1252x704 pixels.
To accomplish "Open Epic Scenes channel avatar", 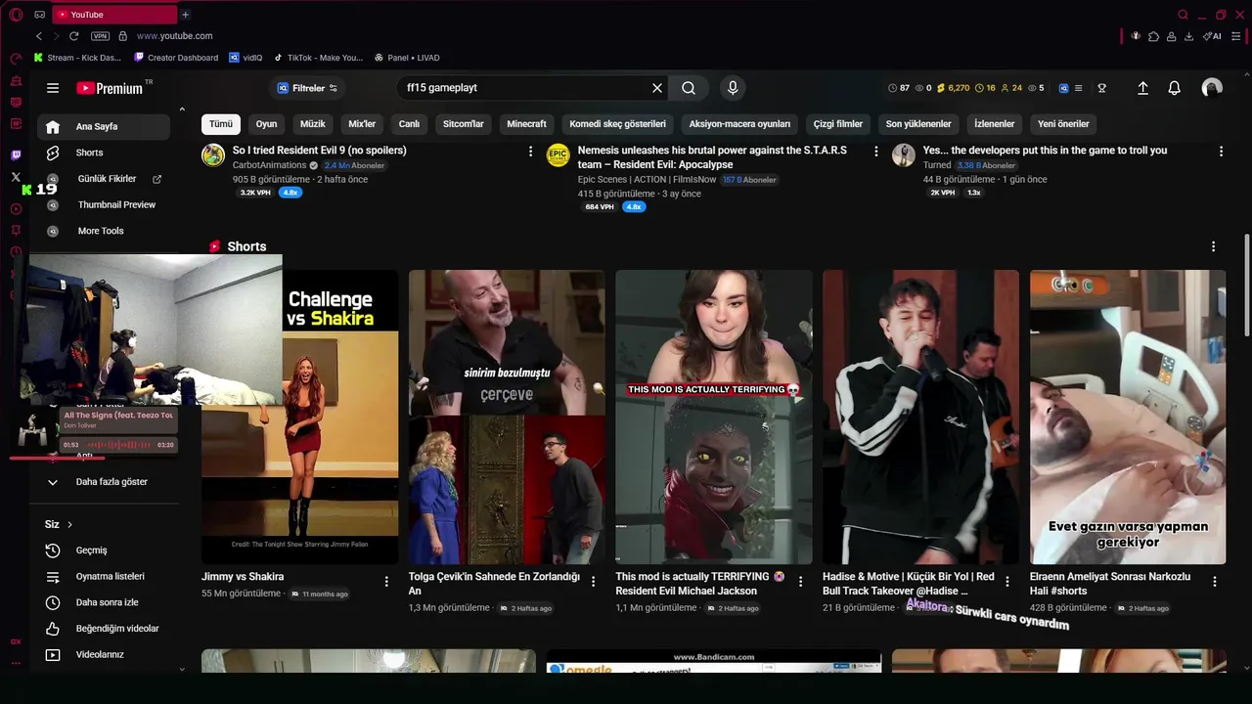I will [559, 155].
